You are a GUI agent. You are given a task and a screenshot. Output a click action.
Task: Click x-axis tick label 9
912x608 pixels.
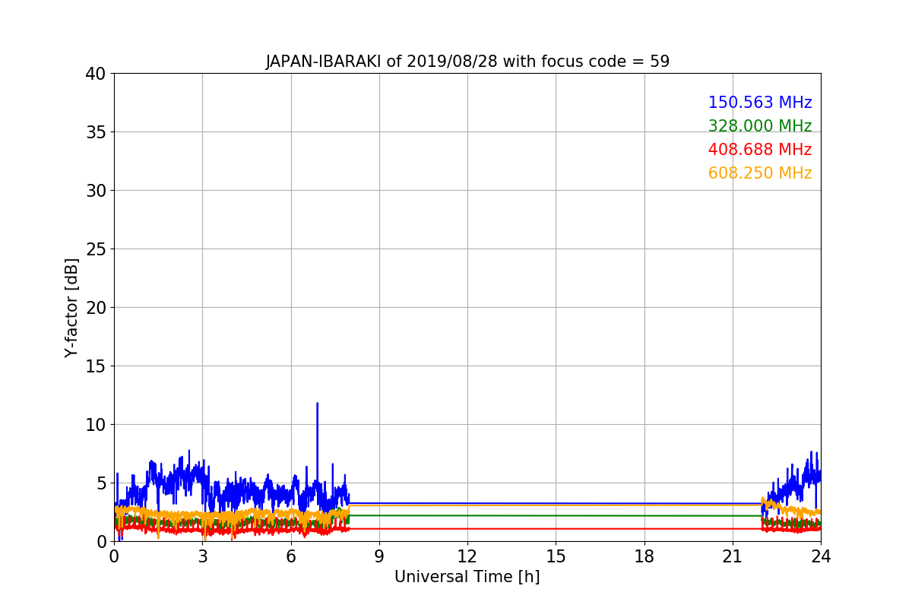tap(379, 556)
